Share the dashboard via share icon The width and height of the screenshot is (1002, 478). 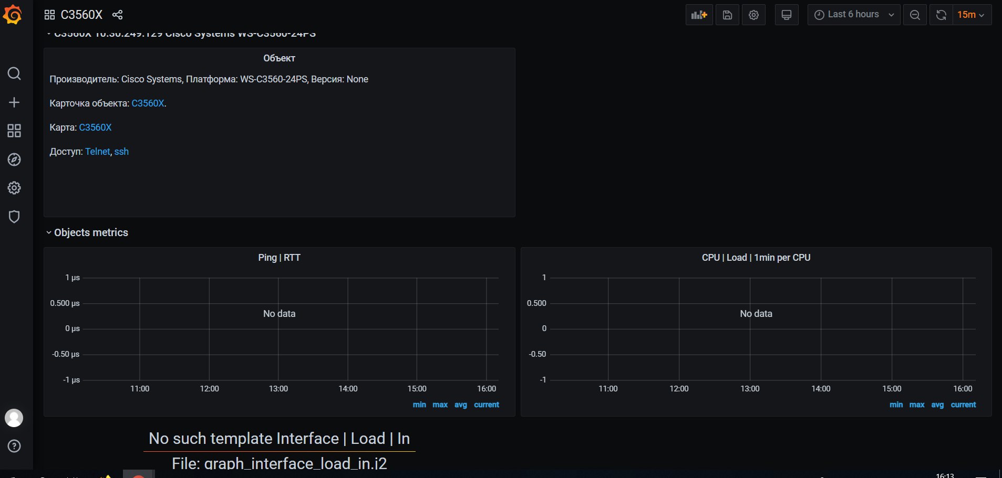tap(118, 15)
